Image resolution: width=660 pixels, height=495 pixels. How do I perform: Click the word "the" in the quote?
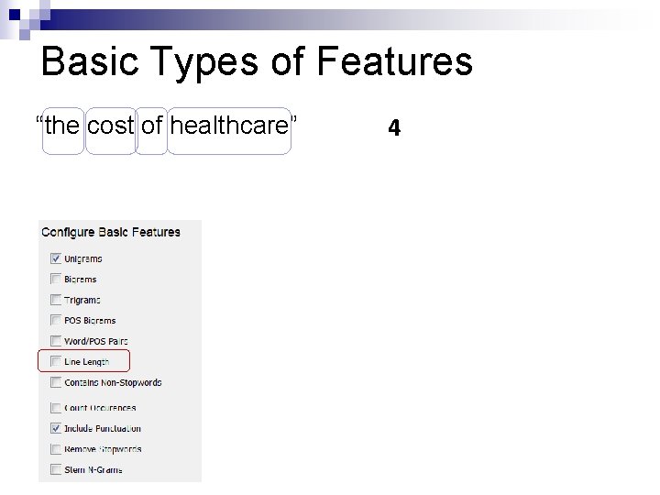click(62, 126)
